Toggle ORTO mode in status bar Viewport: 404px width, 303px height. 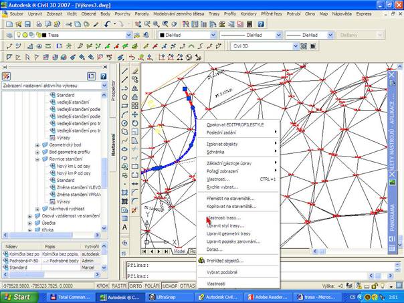136,286
